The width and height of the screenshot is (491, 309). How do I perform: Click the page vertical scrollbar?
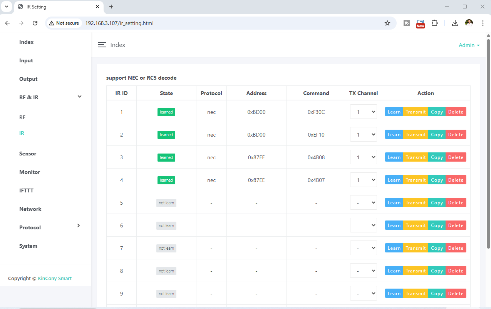click(x=488, y=142)
